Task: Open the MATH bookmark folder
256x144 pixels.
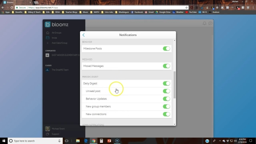Action: coord(95,12)
